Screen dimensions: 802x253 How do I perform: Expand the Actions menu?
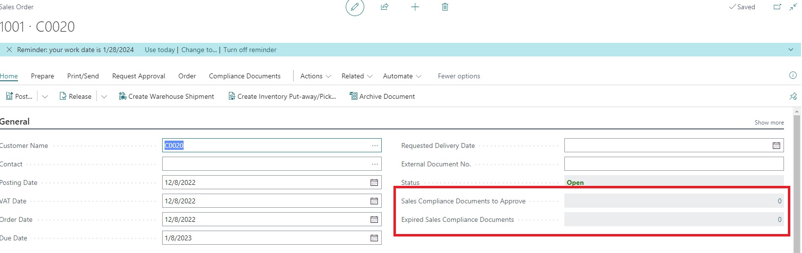(316, 76)
